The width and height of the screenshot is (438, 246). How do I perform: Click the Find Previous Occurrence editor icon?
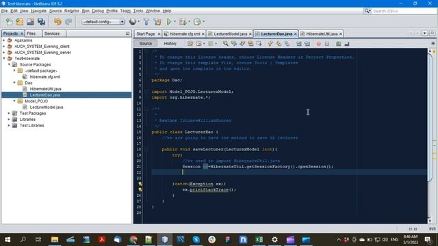pyautogui.click(x=234, y=44)
